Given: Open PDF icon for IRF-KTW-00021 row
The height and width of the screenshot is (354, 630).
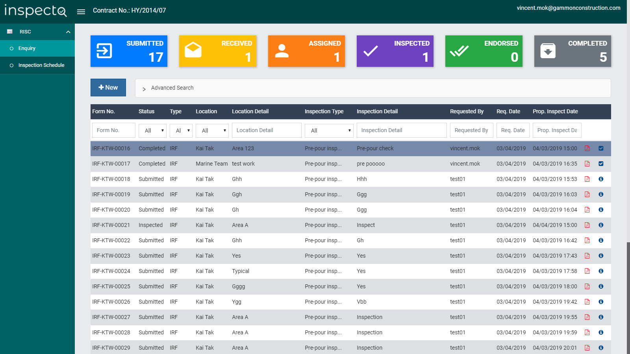Looking at the screenshot, I should (587, 225).
